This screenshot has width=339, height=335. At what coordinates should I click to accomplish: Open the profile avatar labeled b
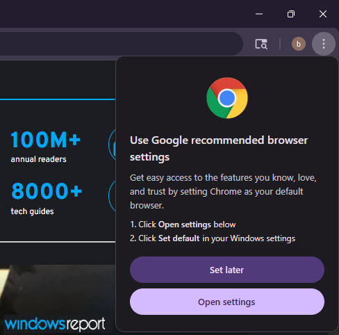tap(299, 44)
